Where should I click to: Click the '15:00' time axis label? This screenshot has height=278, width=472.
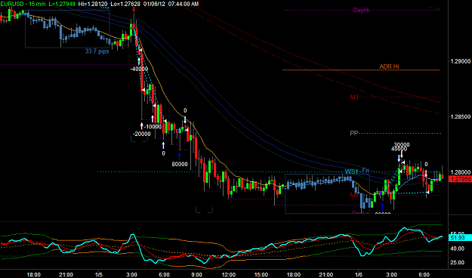click(261, 275)
